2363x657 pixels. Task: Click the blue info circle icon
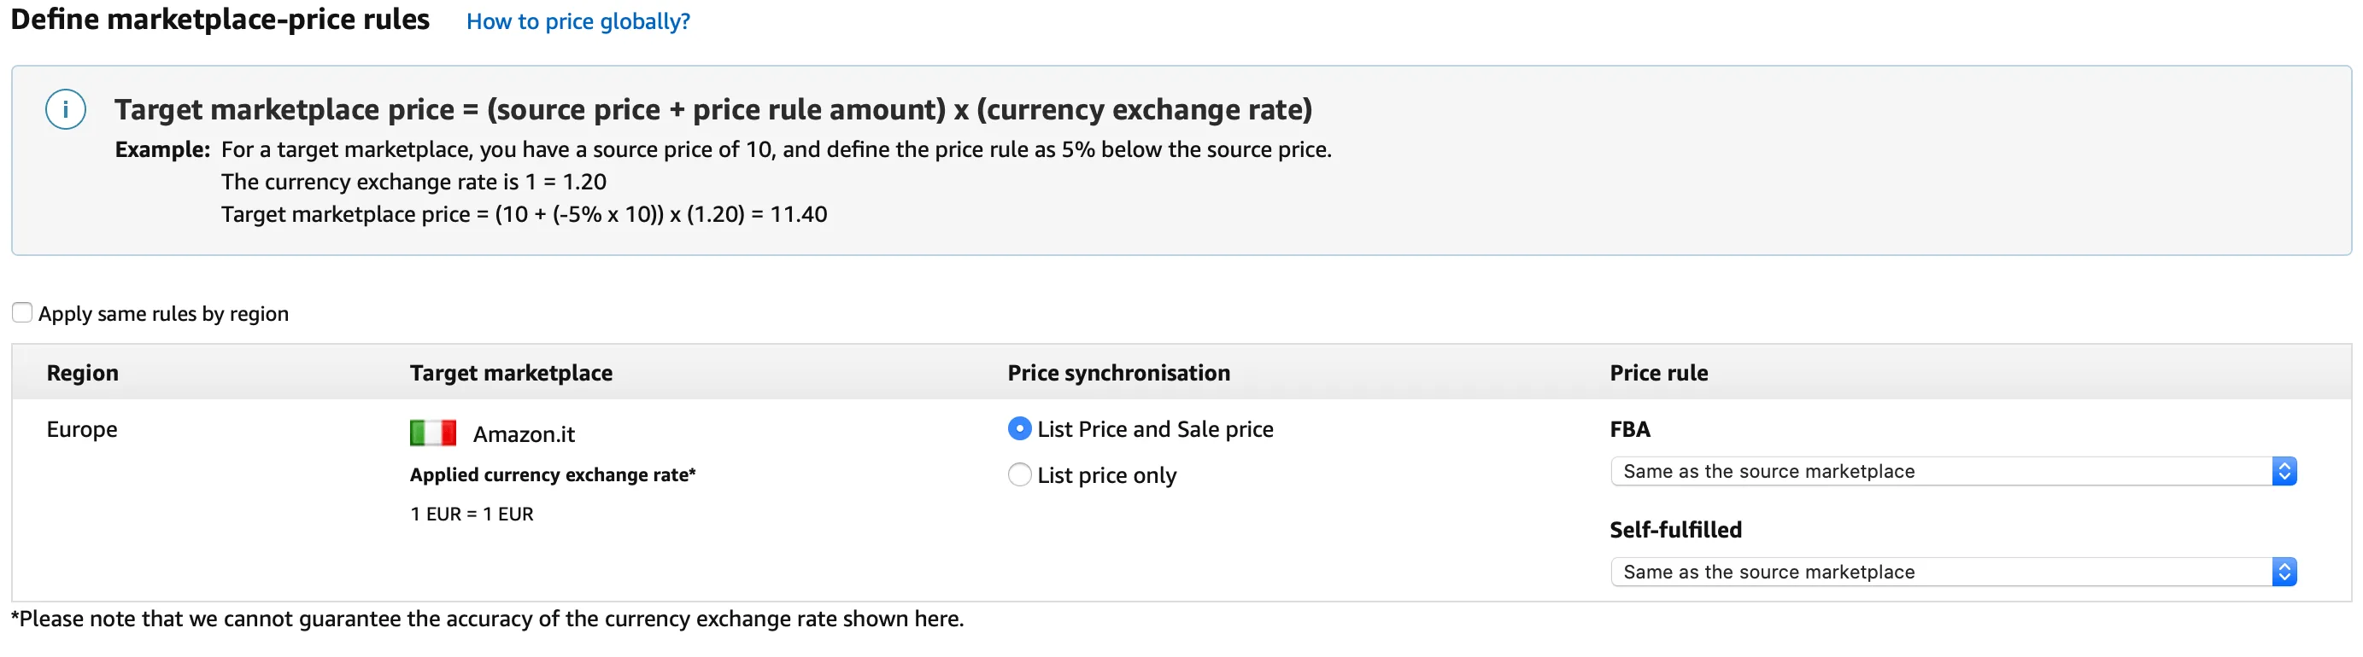coord(66,110)
